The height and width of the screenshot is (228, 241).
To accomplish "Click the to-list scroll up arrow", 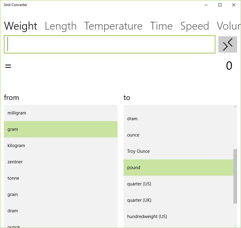I will [235, 107].
